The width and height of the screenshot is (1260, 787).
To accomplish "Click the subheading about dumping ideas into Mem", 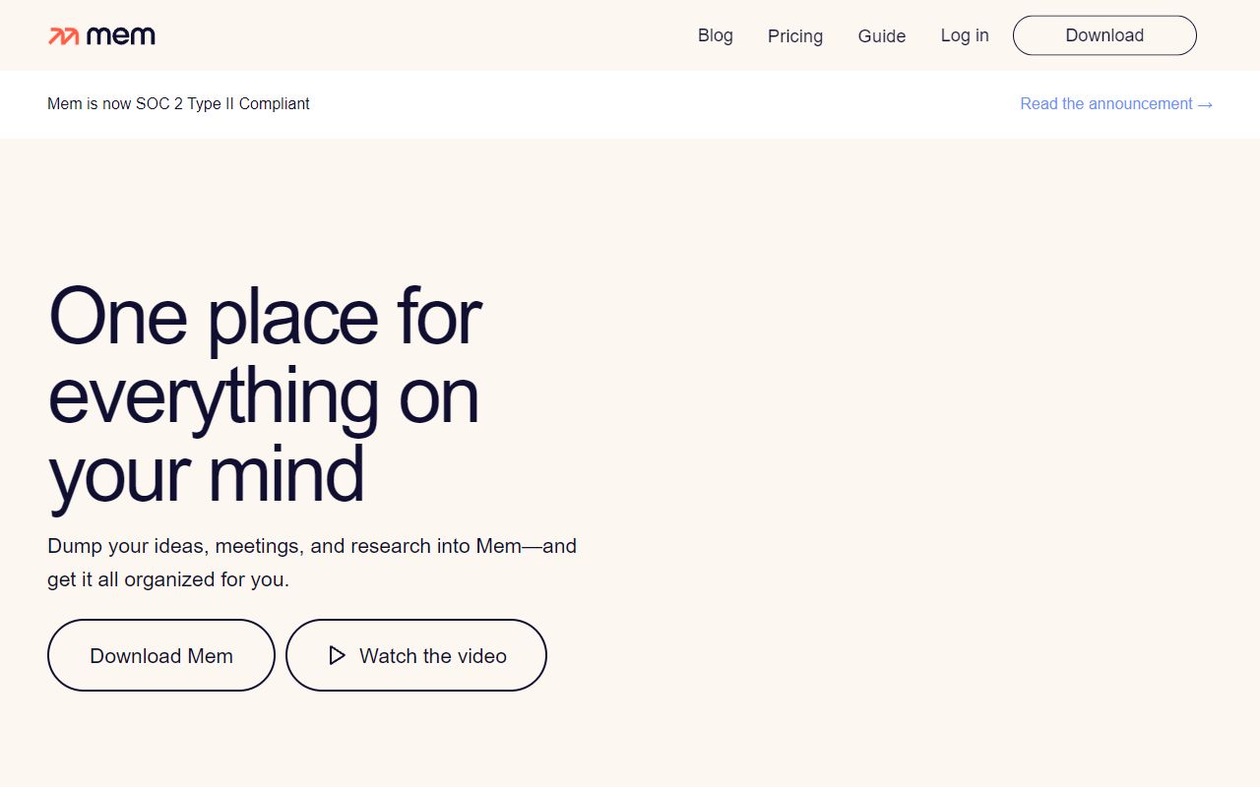I will pos(312,562).
